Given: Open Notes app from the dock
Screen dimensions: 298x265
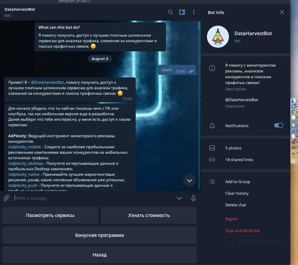Looking at the screenshot, I should pyautogui.click(x=293, y=117).
